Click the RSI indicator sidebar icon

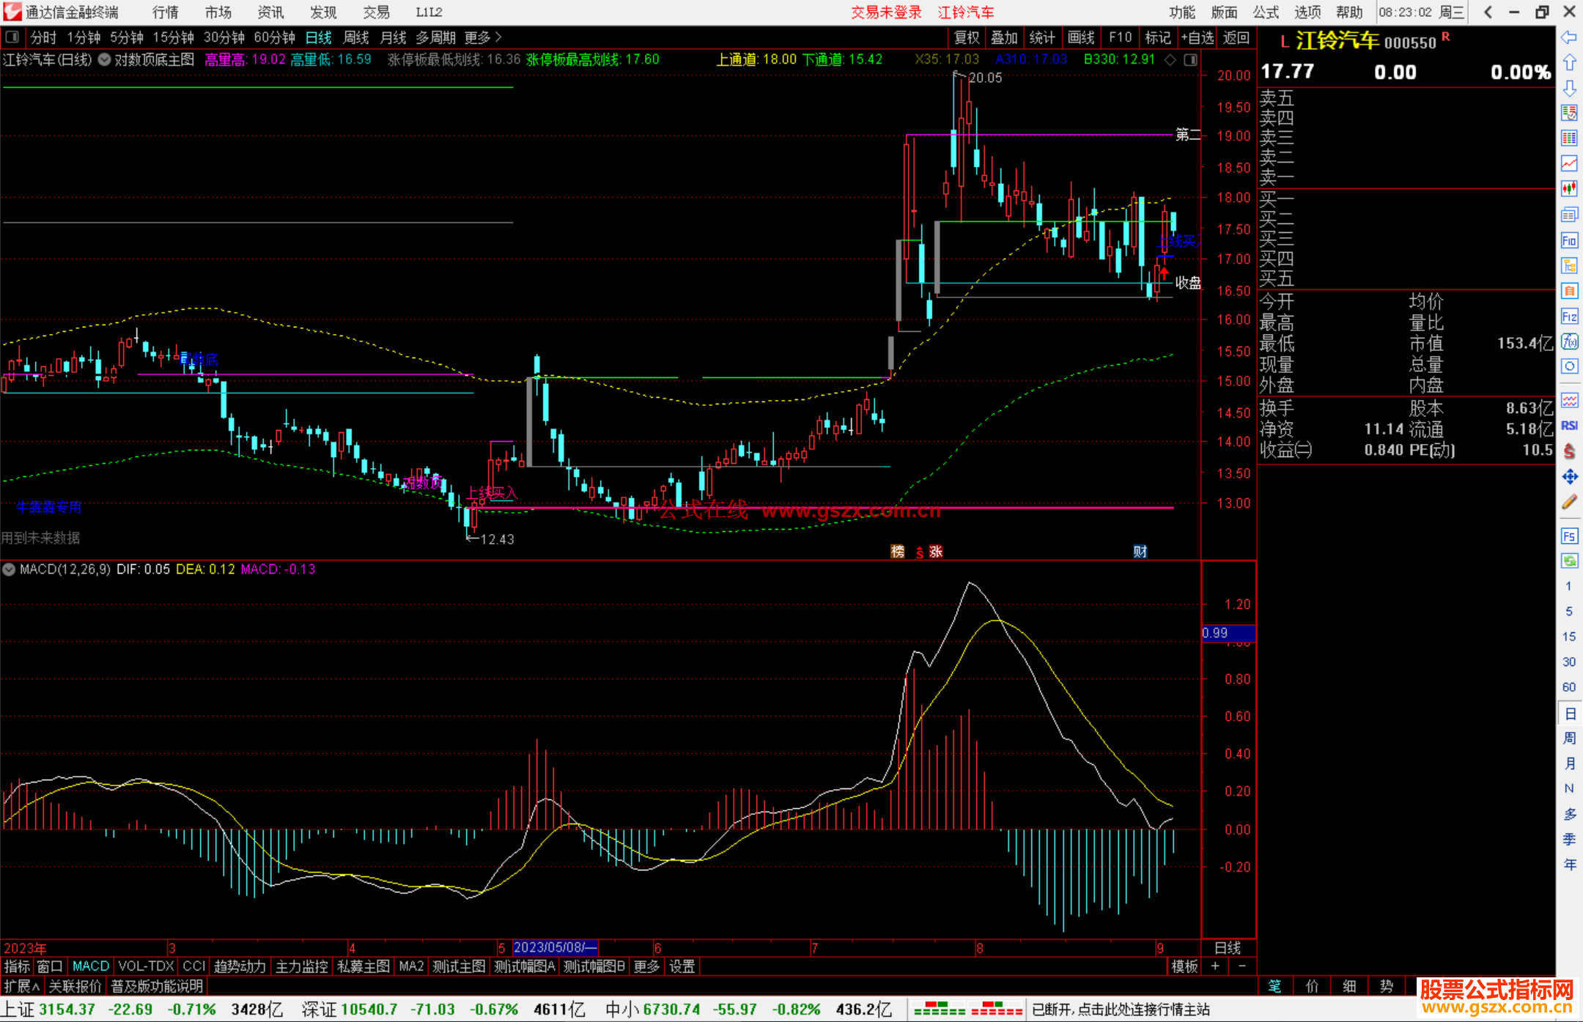click(x=1569, y=426)
